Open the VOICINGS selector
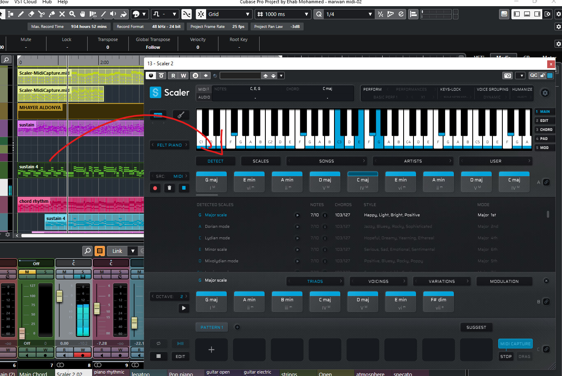Screen dimensions: 562x376 click(x=379, y=281)
